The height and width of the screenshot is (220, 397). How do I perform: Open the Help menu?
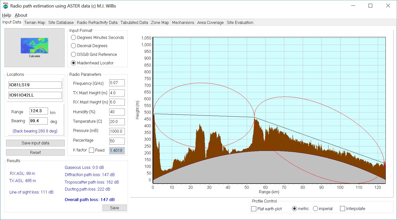coord(6,15)
